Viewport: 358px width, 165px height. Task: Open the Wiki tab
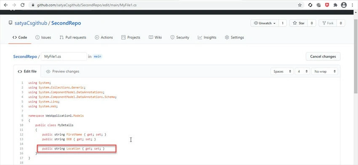(x=155, y=37)
